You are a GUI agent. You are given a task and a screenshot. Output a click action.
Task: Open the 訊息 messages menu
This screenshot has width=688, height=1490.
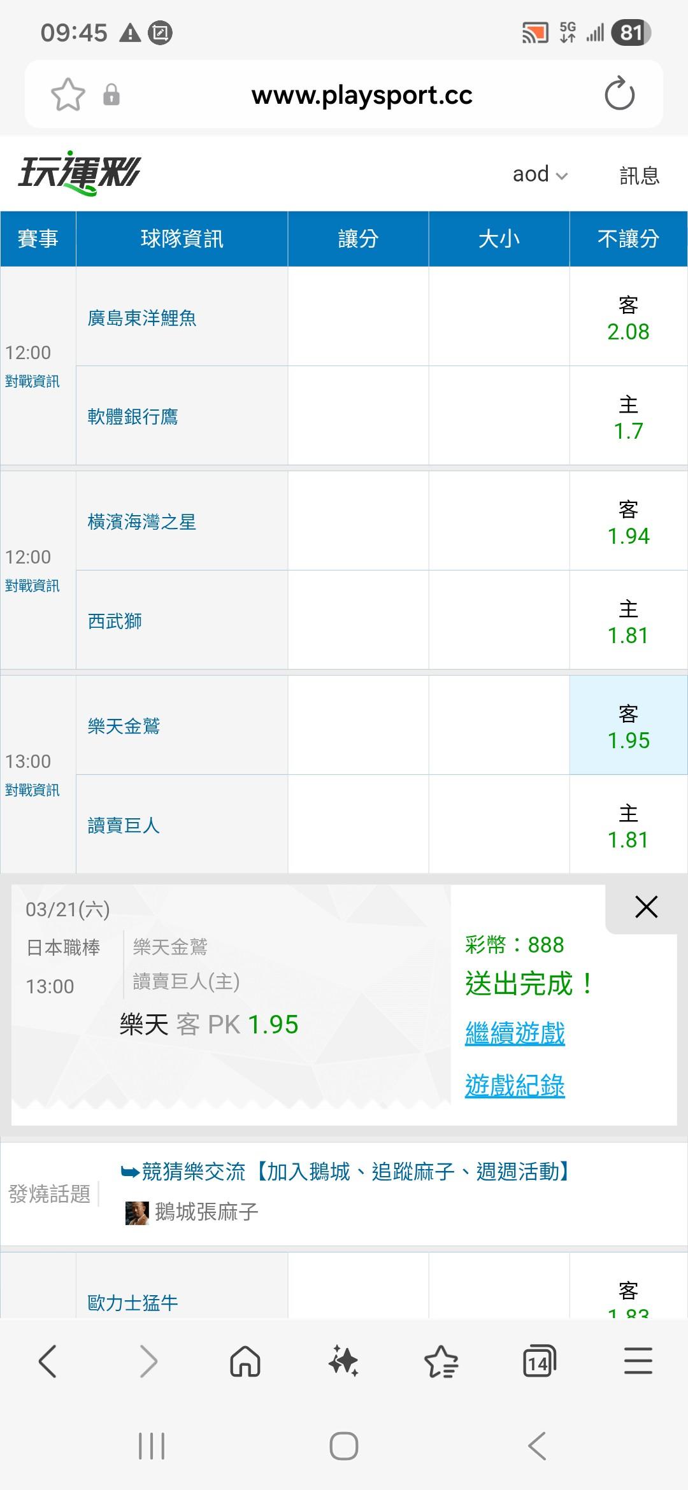(639, 176)
